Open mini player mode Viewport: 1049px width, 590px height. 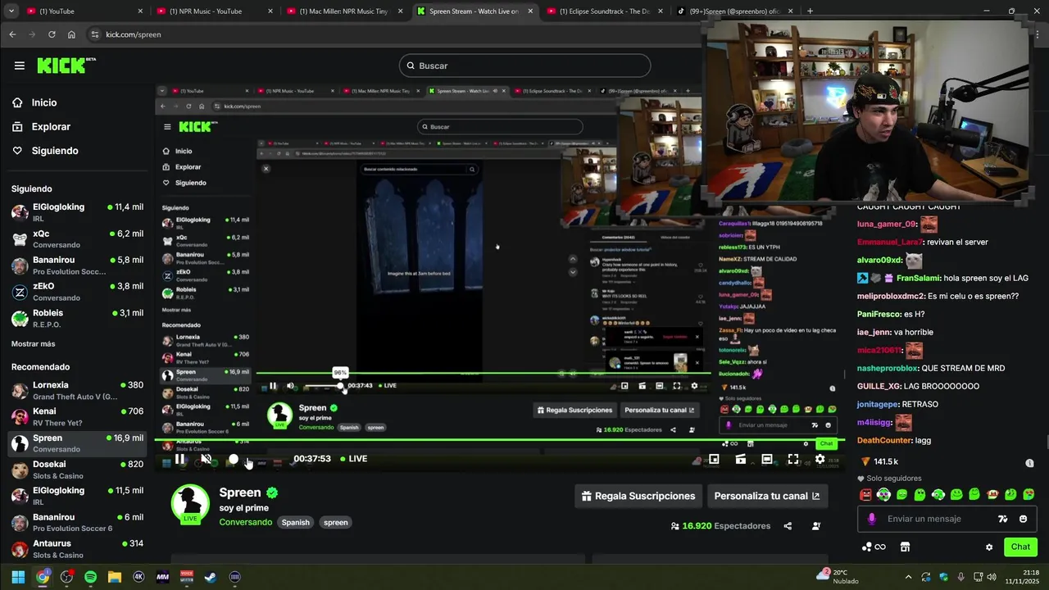point(714,460)
